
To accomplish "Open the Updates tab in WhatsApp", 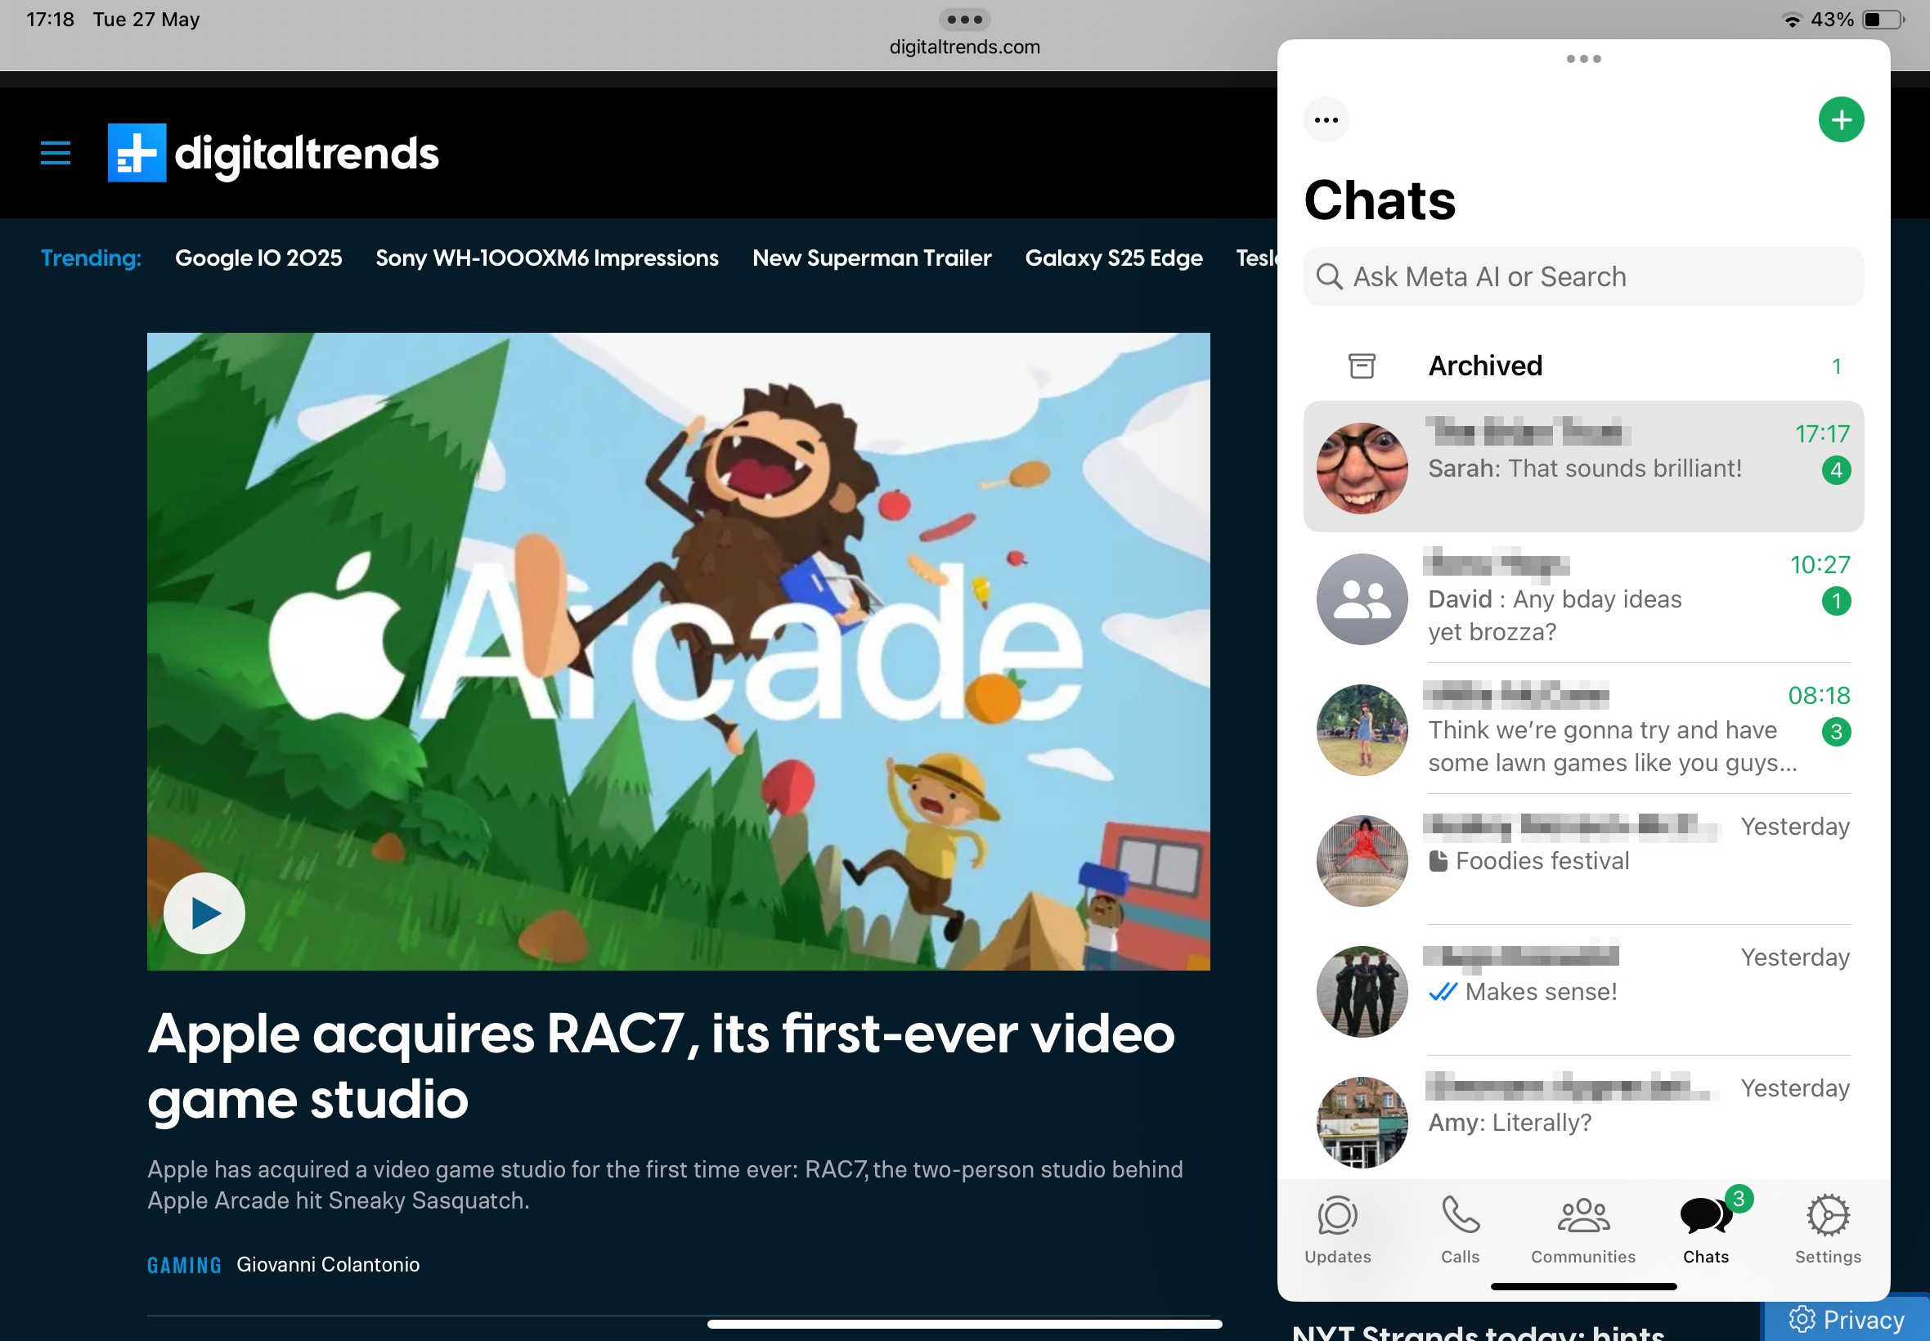I will [1337, 1229].
